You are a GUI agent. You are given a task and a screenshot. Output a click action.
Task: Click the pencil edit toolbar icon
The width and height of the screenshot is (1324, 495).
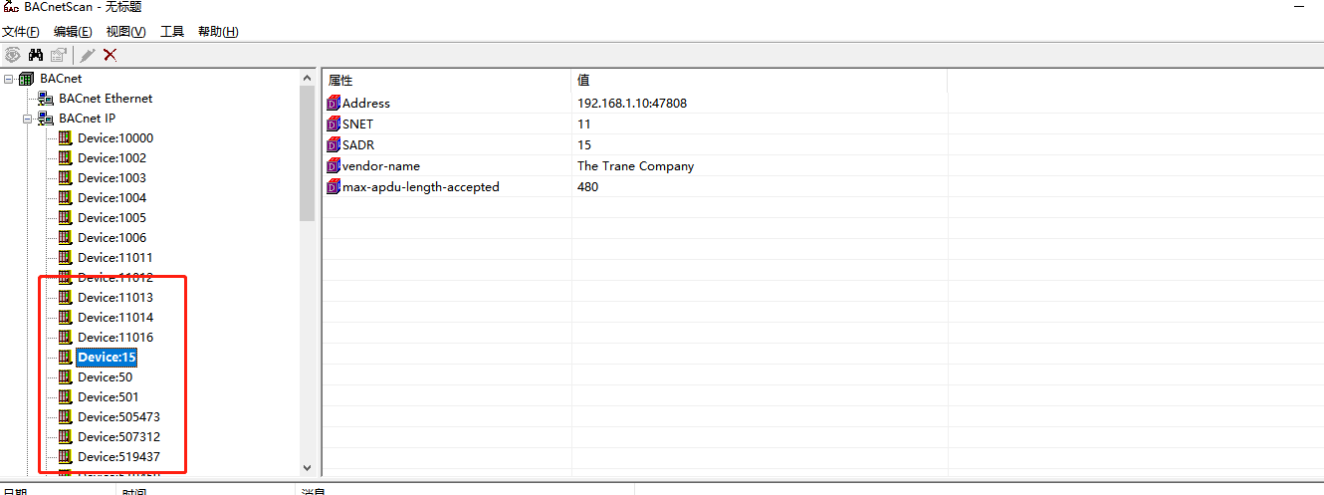[x=88, y=55]
